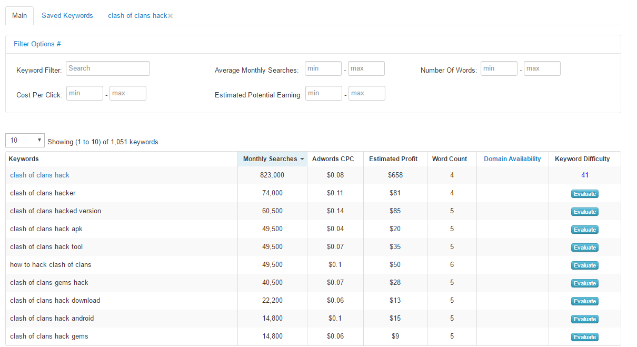Screen dimensions: 637x347
Task: Evaluate difficulty for clash of clans hack apk
Action: pos(585,230)
